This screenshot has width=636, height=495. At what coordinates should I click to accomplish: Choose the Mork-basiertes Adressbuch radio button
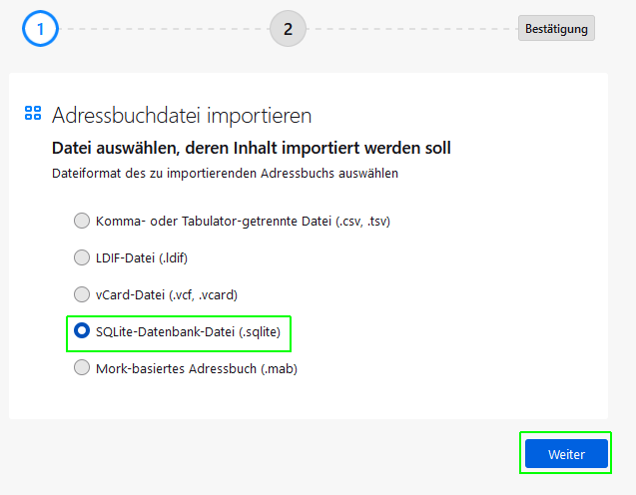[x=82, y=368]
